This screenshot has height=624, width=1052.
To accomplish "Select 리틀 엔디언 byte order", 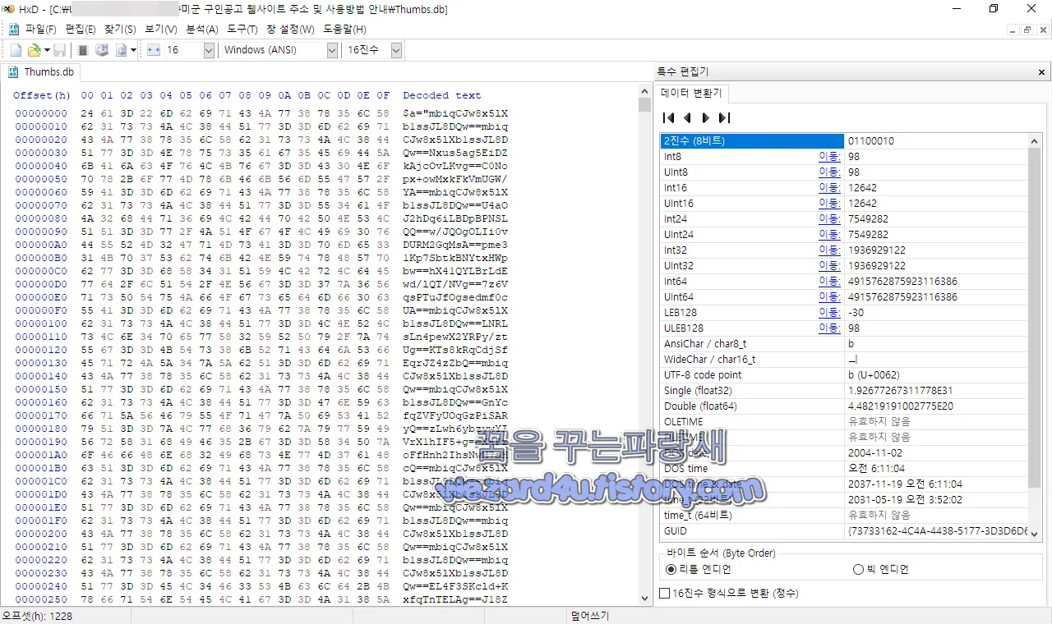I will point(699,569).
